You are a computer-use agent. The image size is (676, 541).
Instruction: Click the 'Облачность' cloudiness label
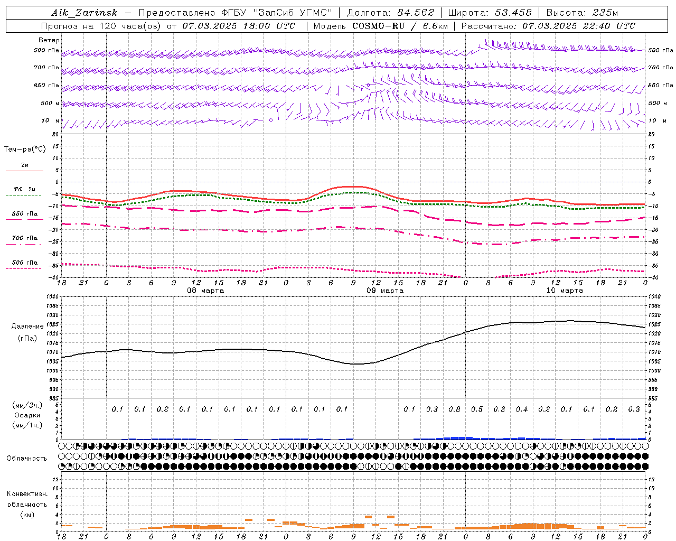point(27,459)
